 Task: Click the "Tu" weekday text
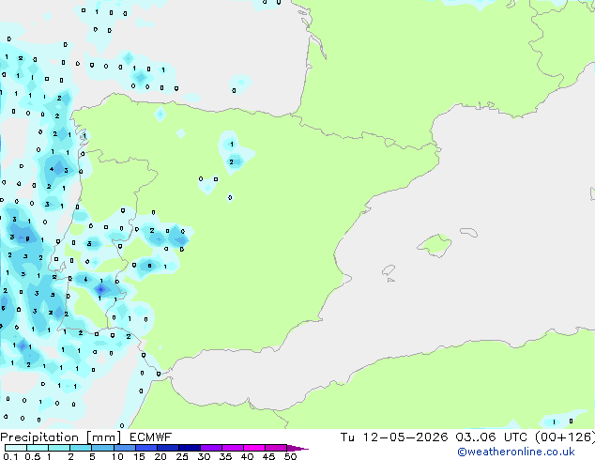pos(347,437)
